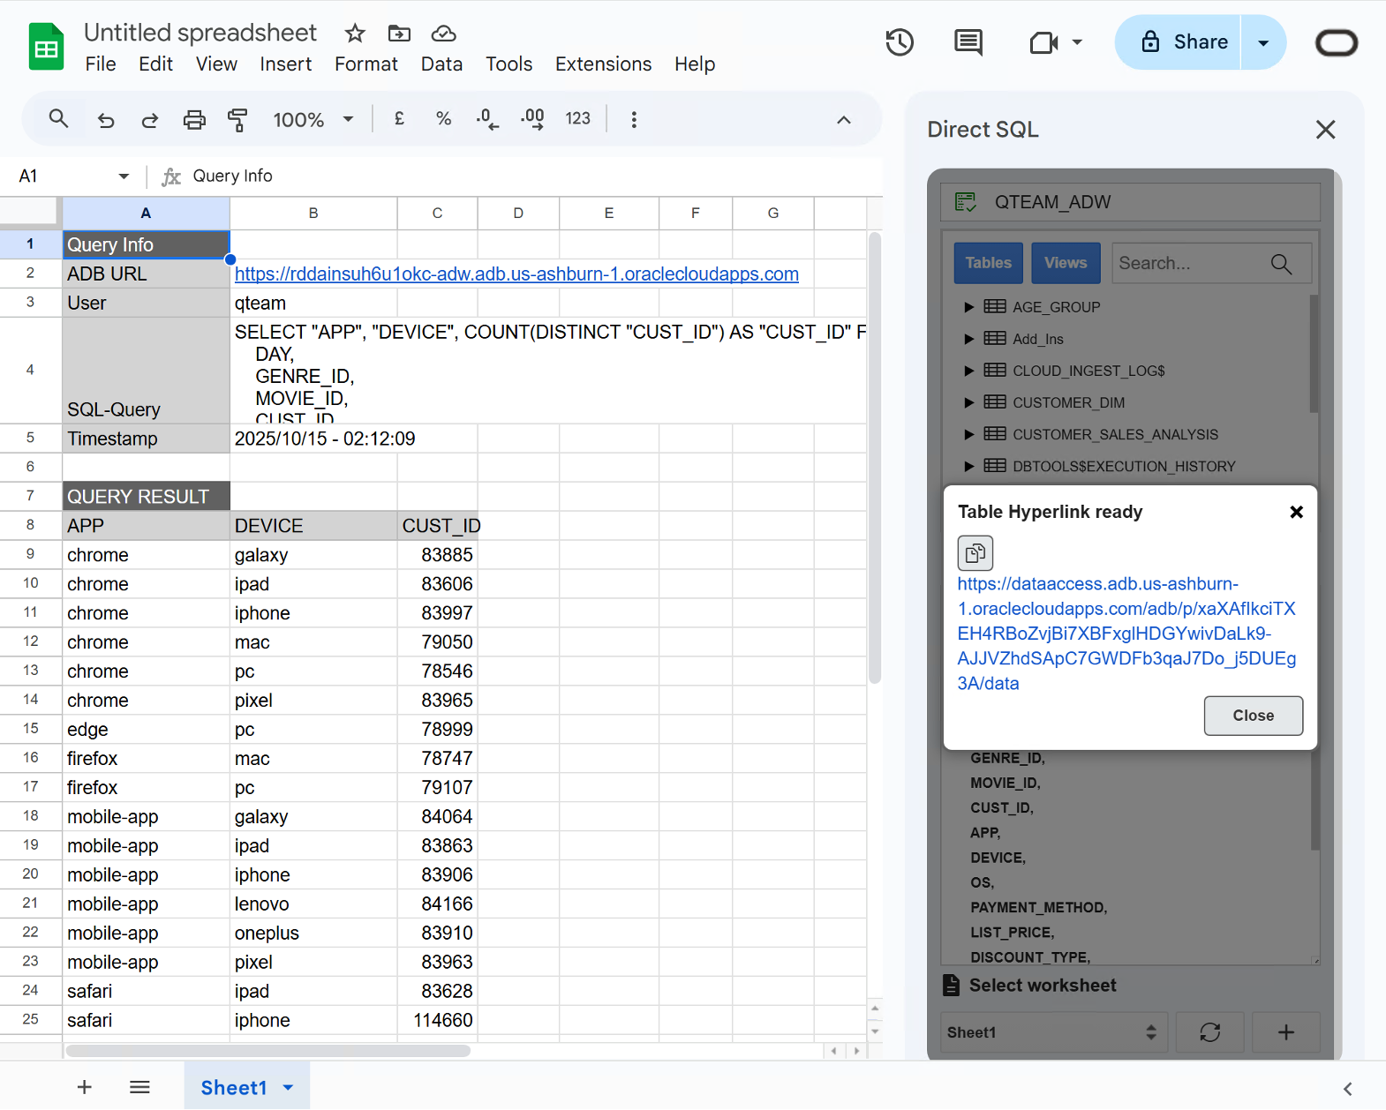This screenshot has width=1386, height=1110.
Task: Add a new worksheet with plus in panel
Action: [x=1286, y=1032]
